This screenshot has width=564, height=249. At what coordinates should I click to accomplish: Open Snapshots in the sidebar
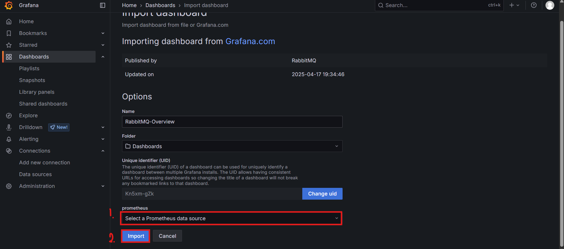(32, 80)
